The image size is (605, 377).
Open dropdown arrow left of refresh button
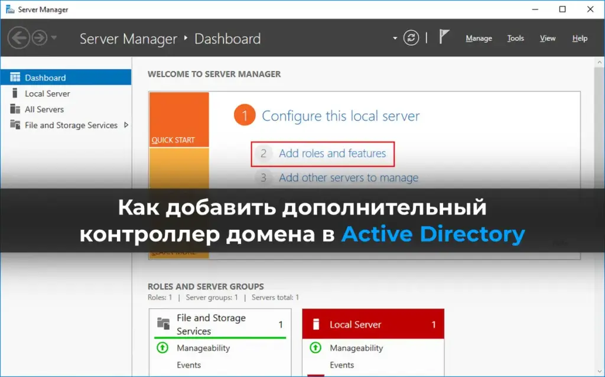(x=395, y=38)
